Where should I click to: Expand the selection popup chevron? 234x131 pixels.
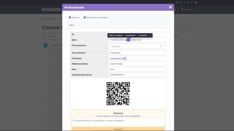click(150, 35)
